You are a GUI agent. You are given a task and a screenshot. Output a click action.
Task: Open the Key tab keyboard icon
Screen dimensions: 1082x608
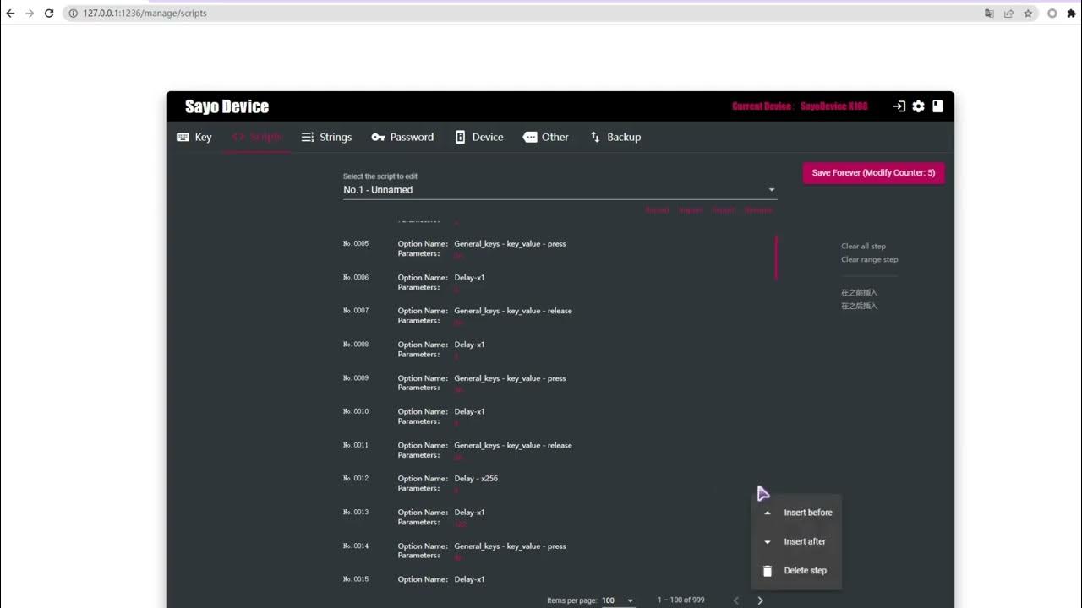tap(183, 137)
